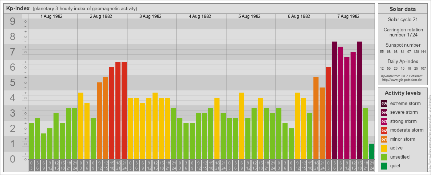Click the minor storm legend label
Viewport: 431px width, 175px height.
pos(403,139)
